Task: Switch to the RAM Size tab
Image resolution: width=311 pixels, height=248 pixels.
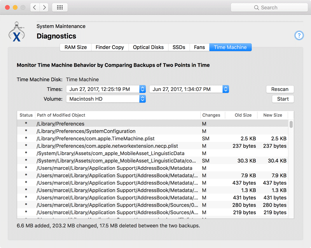Action: coord(75,47)
